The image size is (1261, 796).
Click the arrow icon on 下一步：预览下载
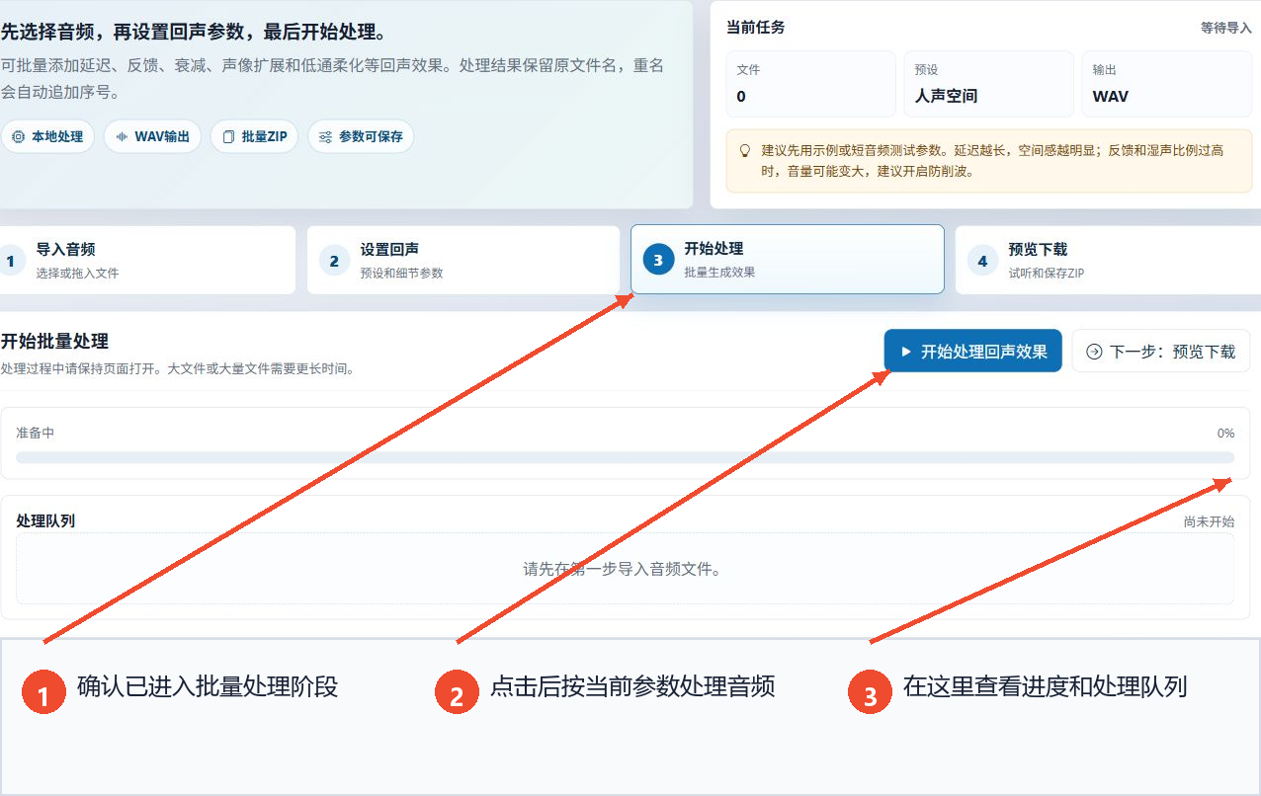(1094, 352)
